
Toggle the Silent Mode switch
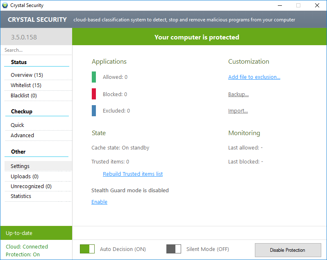(x=173, y=249)
